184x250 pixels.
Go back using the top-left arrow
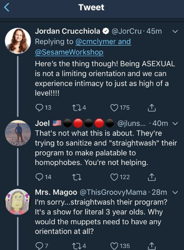[7, 8]
